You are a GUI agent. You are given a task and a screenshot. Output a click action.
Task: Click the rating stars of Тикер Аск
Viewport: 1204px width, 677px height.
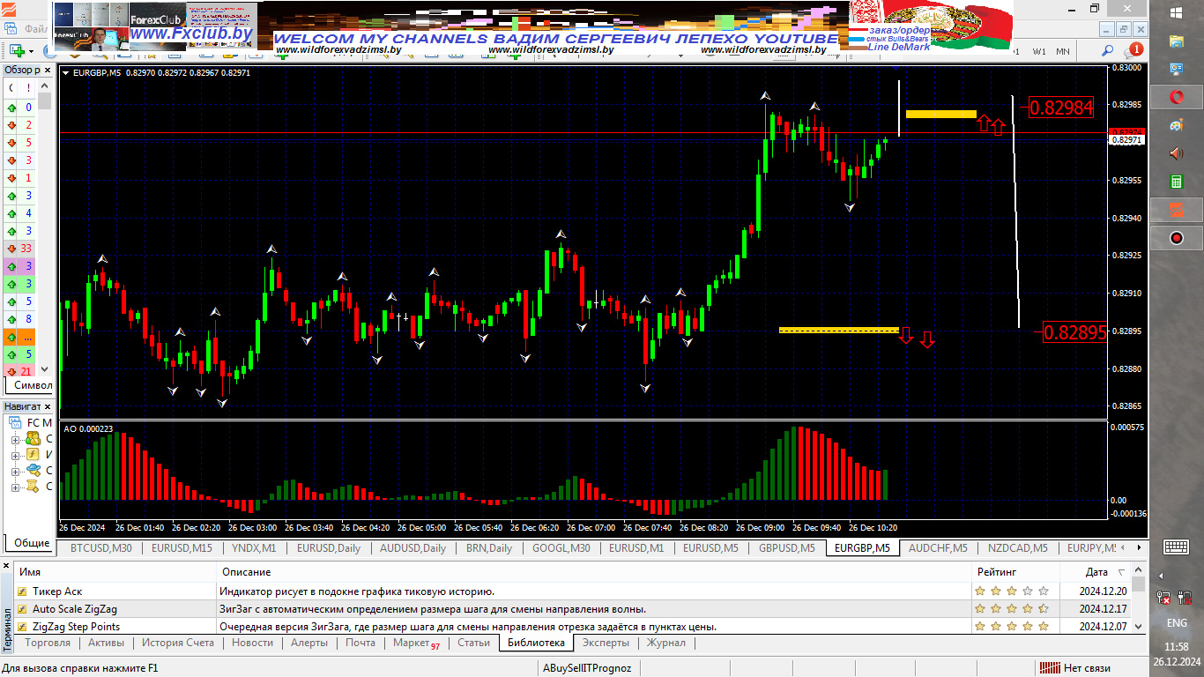point(1012,591)
